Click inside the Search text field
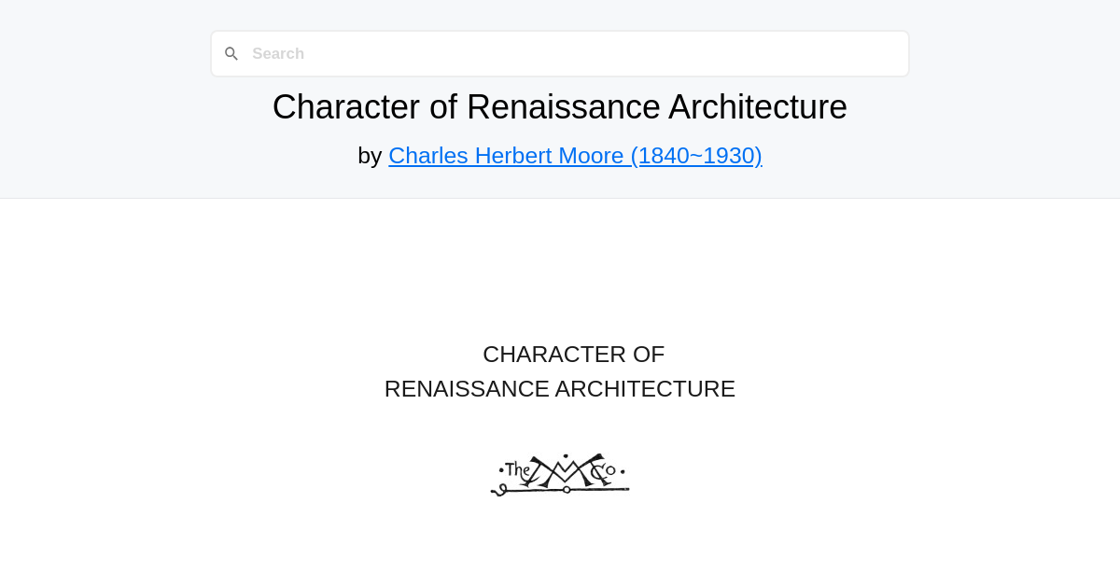 [560, 53]
